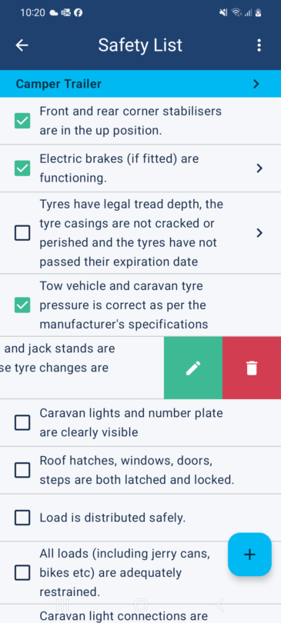281x623 pixels.
Task: Tap the green pencil edit action
Action: pos(193,368)
